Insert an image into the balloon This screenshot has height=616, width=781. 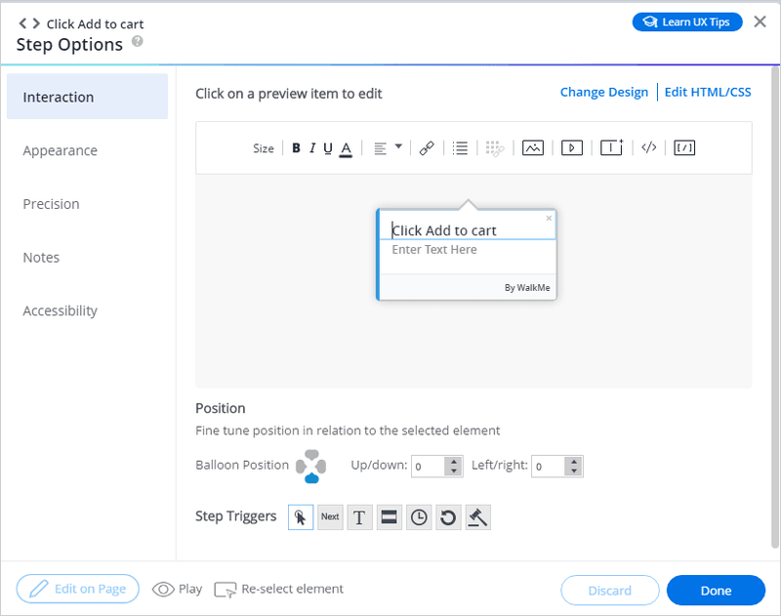point(533,147)
